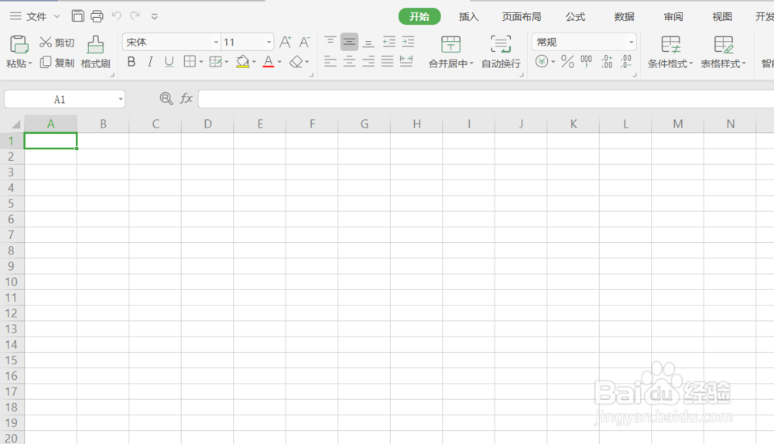Align text to top

(x=330, y=42)
